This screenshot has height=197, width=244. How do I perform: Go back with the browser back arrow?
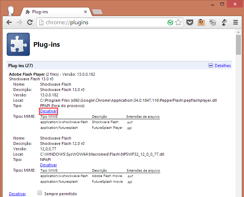[x=9, y=22]
